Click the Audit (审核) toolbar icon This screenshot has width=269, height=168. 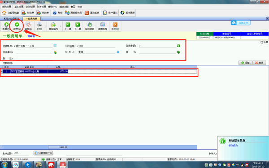(x=28, y=25)
